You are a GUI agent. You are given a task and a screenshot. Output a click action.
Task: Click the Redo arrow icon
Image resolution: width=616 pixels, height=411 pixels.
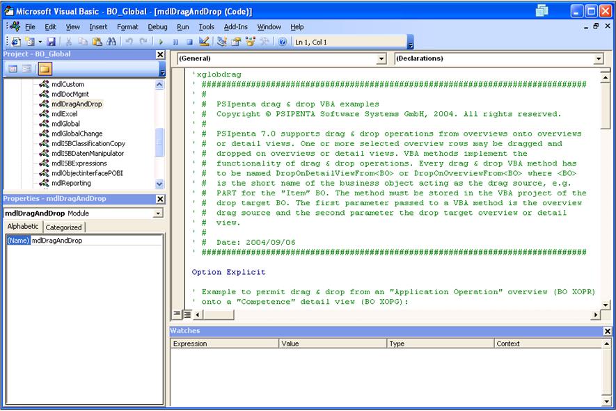pos(143,42)
